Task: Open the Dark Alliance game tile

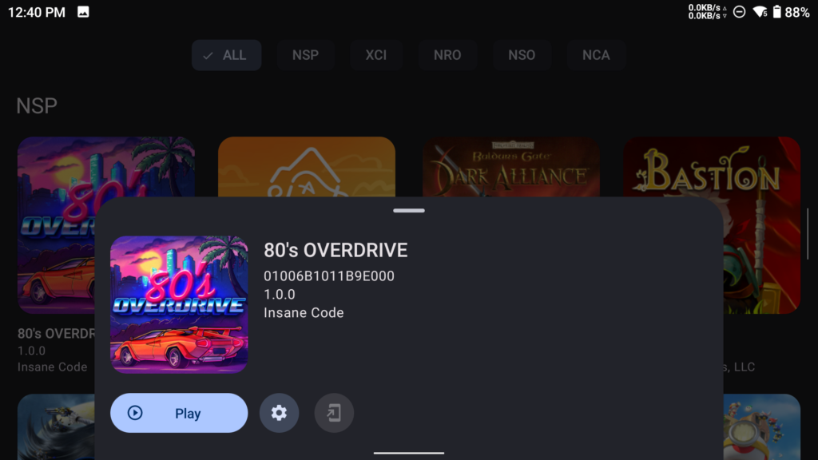Action: pos(510,167)
